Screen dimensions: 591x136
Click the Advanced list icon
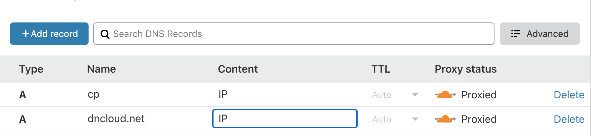[515, 34]
